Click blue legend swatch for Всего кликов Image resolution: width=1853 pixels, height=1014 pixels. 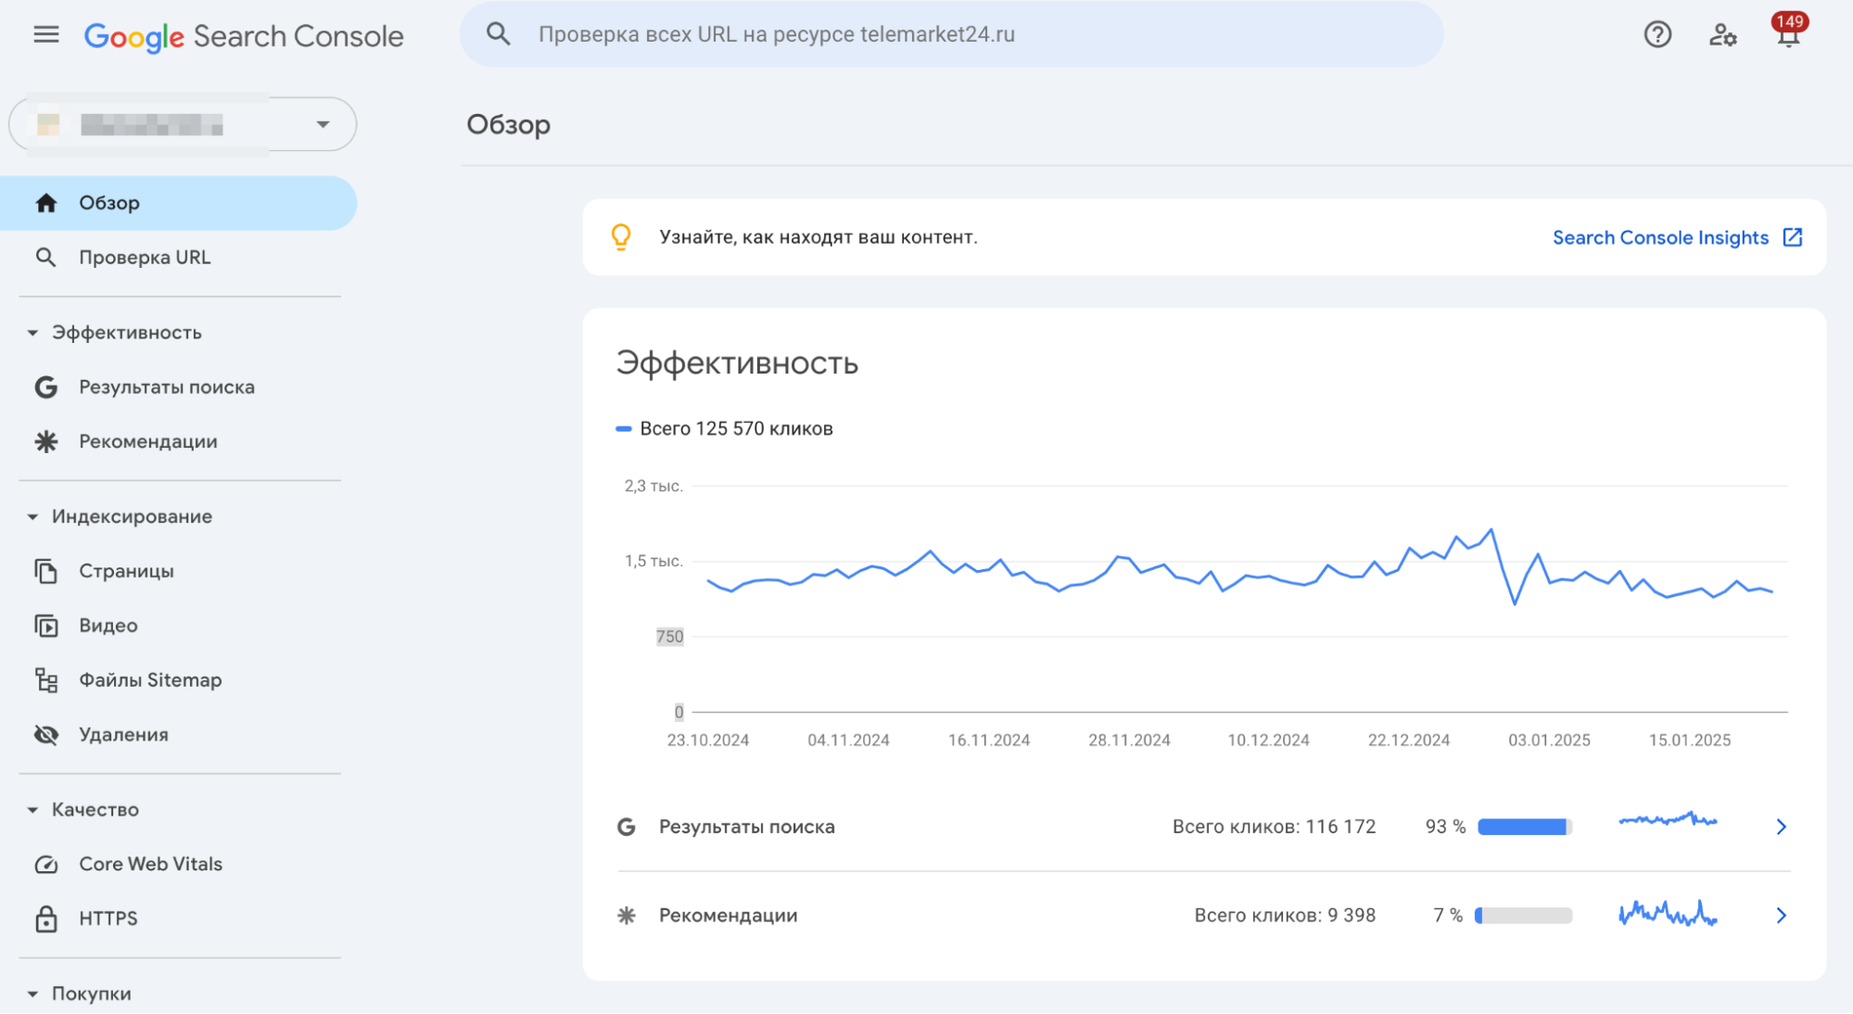pyautogui.click(x=624, y=429)
